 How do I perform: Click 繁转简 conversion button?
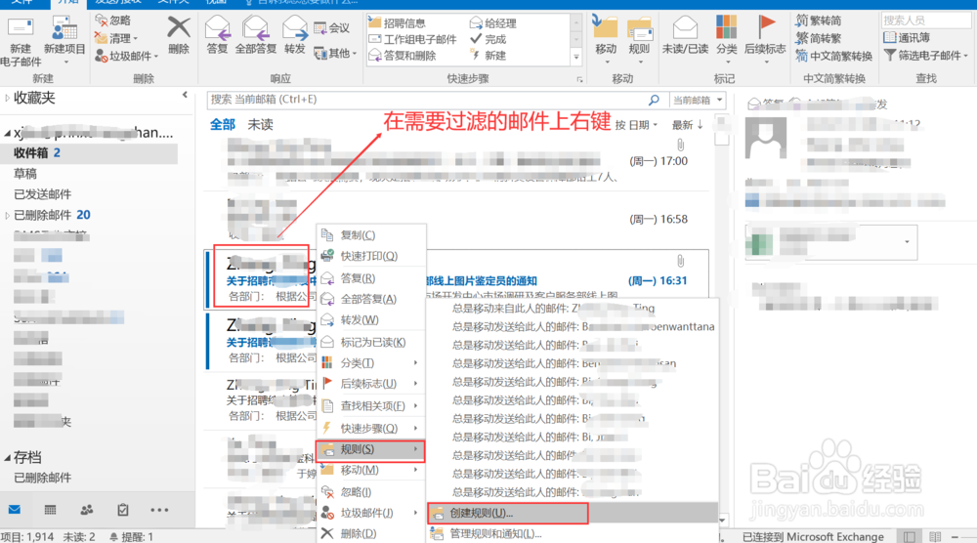(x=819, y=21)
